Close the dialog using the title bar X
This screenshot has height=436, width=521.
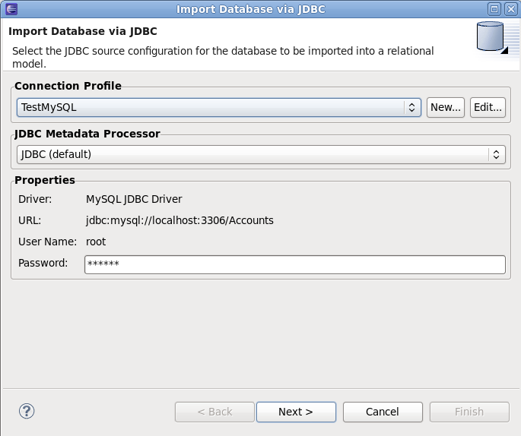click(x=510, y=9)
